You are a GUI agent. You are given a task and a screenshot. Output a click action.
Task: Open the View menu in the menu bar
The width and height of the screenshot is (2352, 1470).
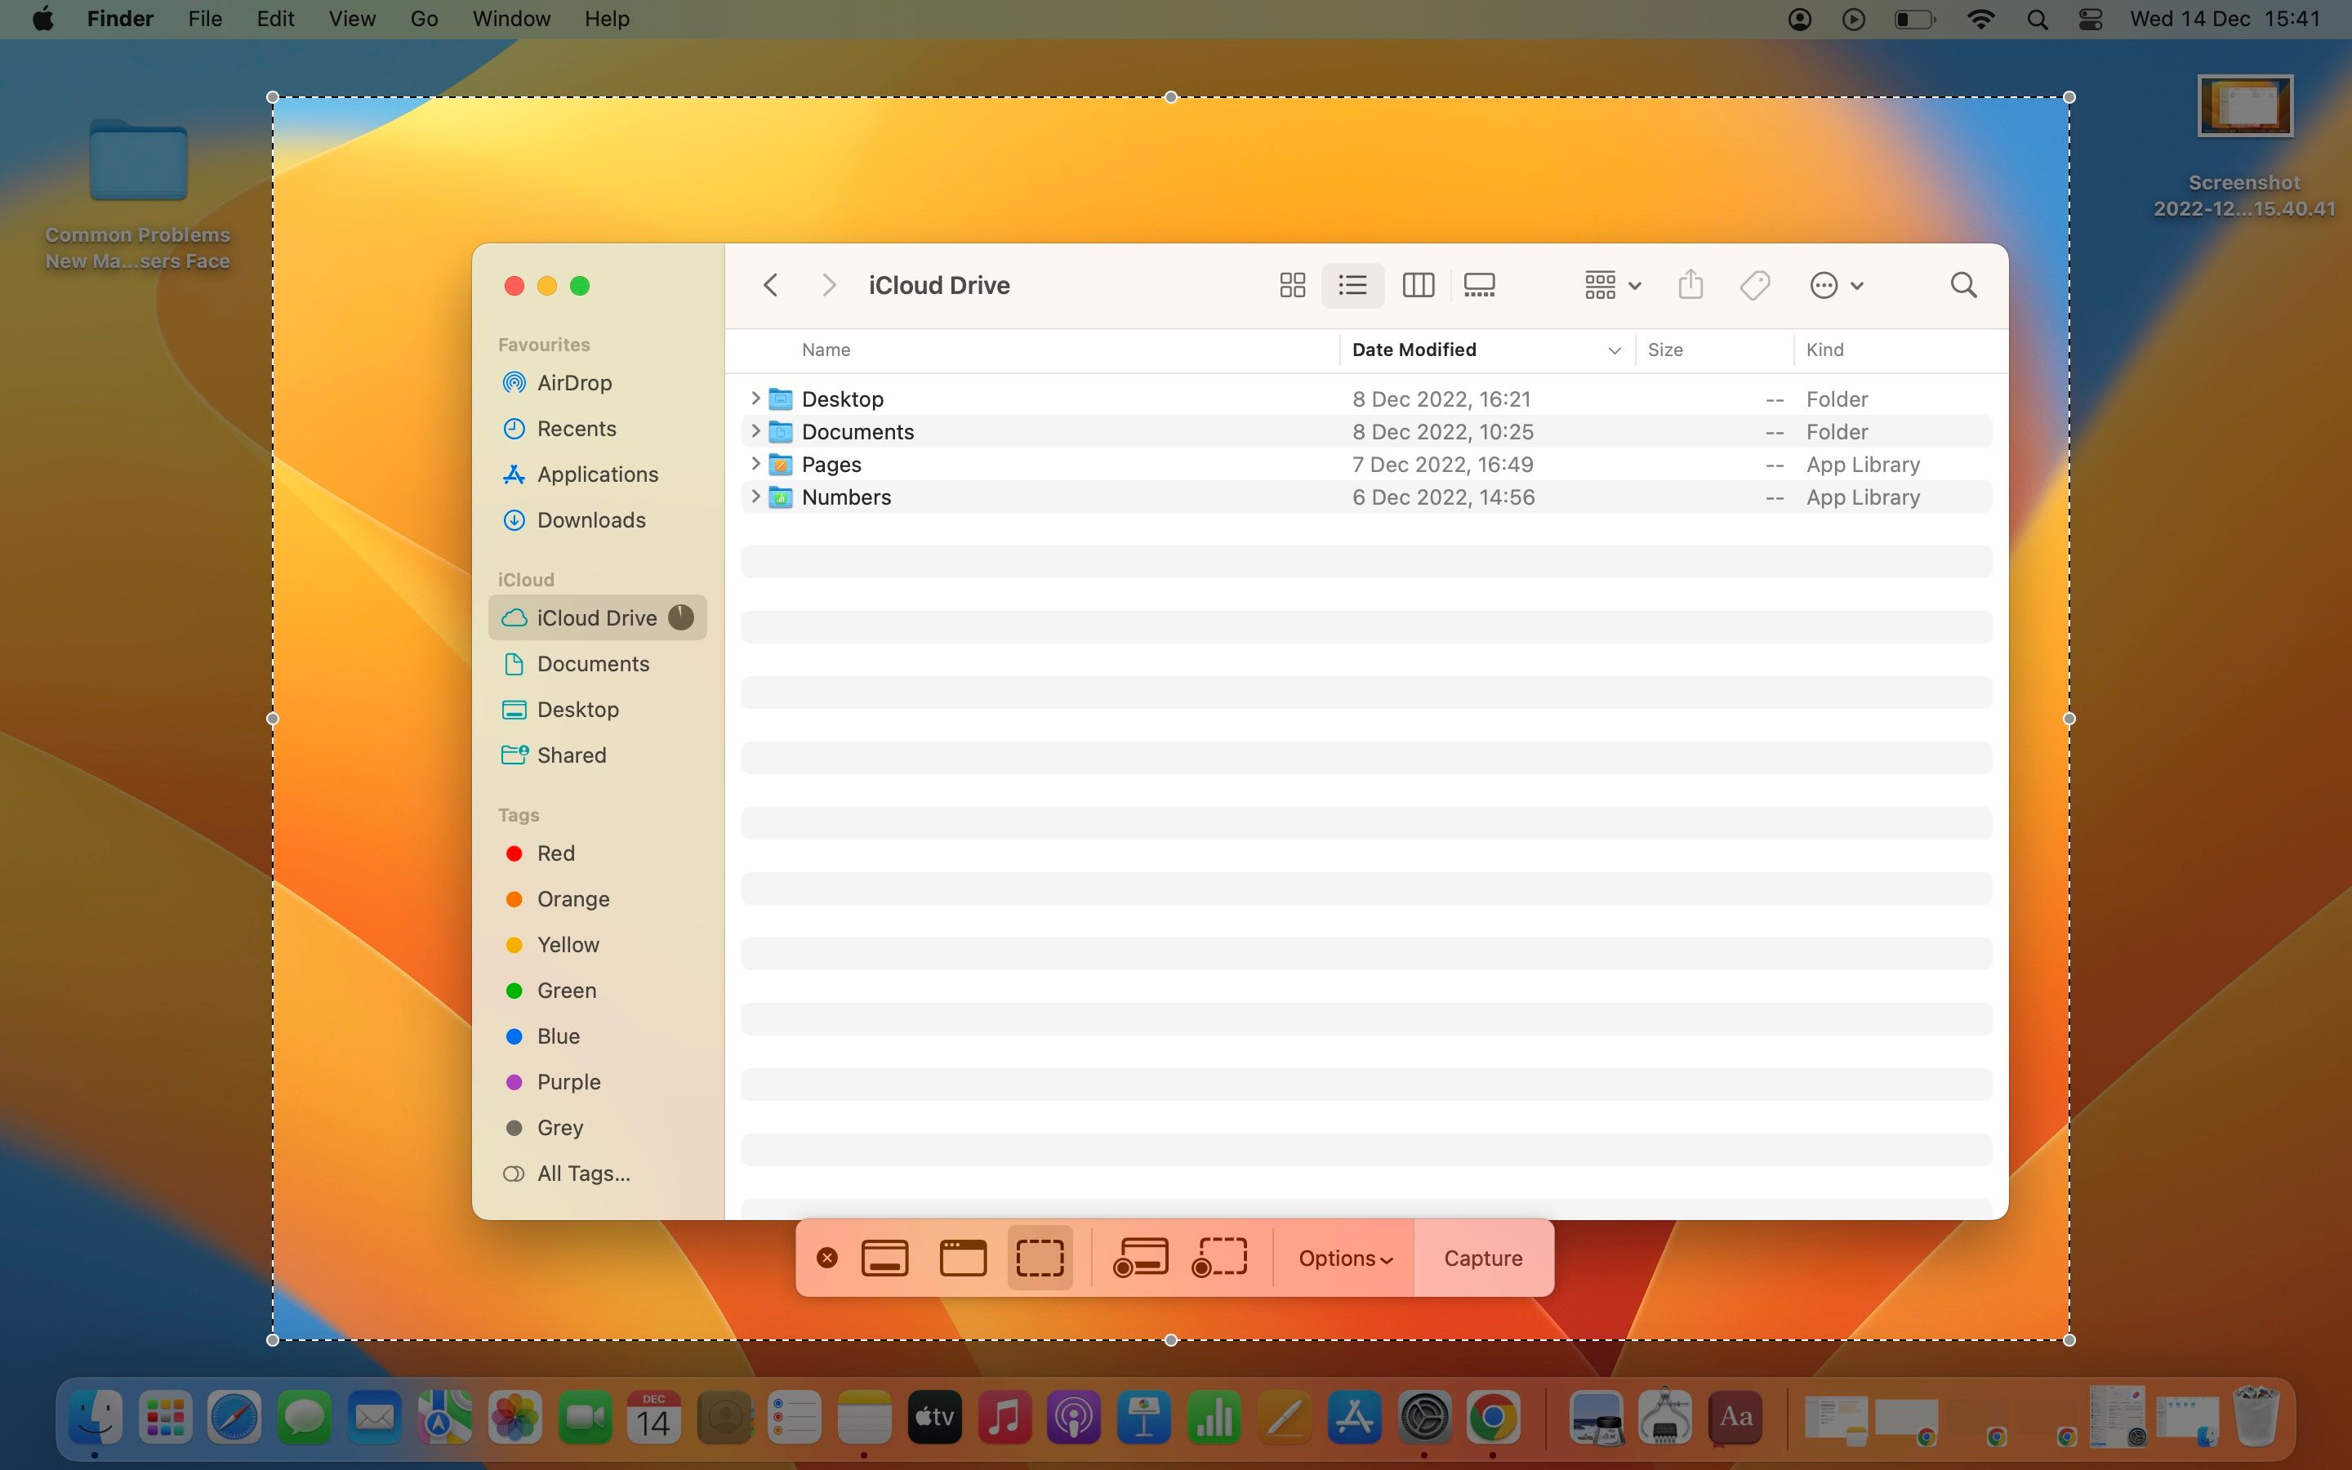351,19
